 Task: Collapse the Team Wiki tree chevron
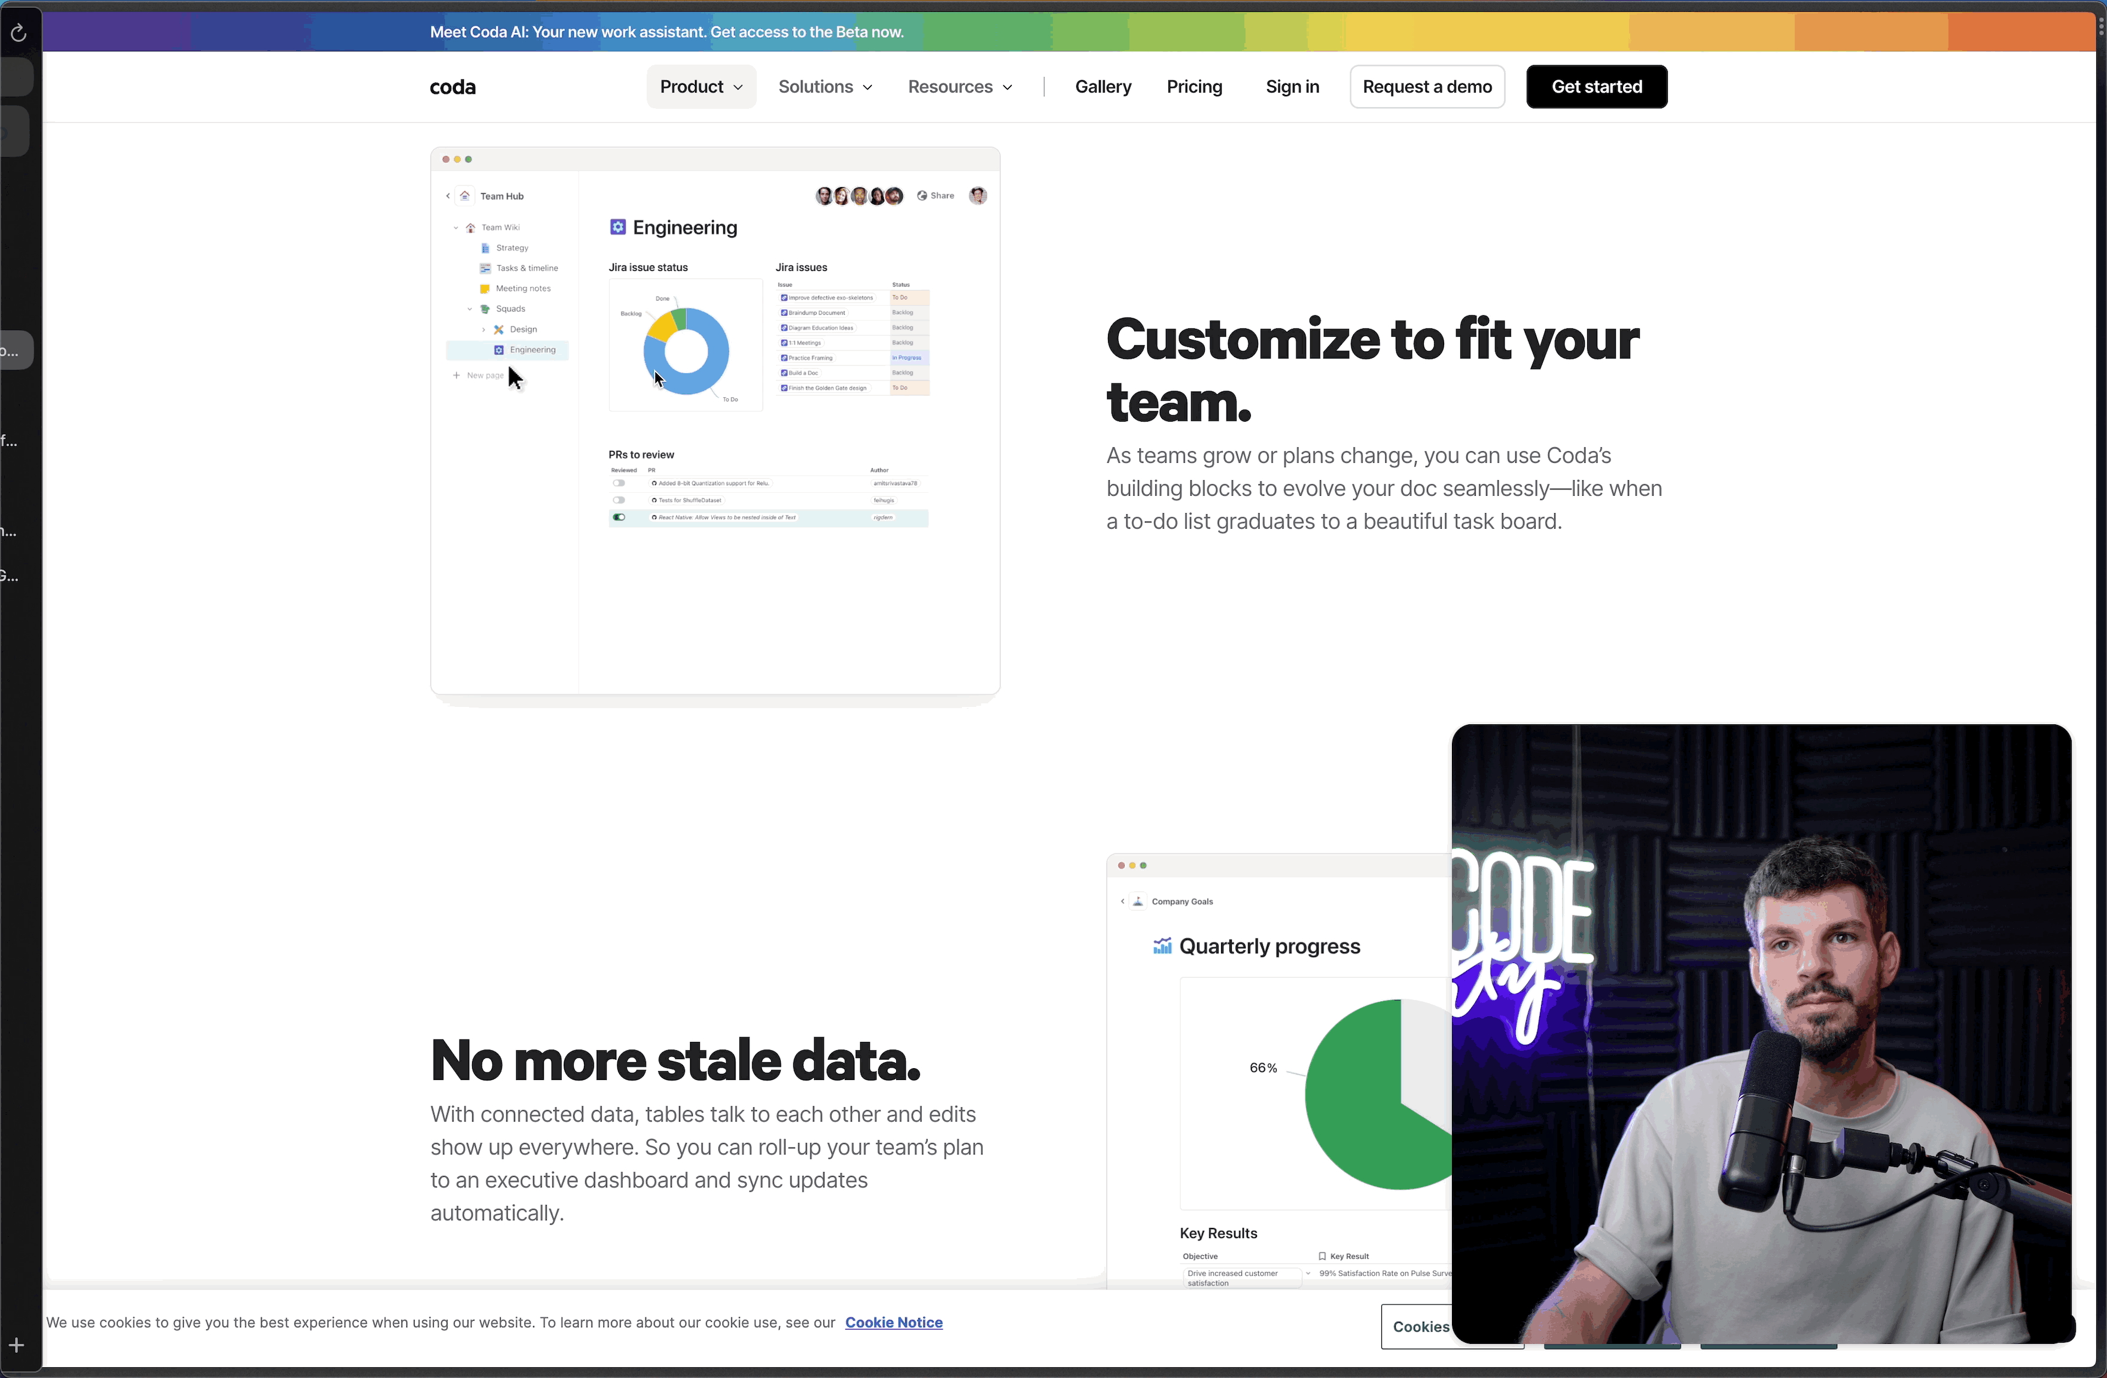[456, 227]
